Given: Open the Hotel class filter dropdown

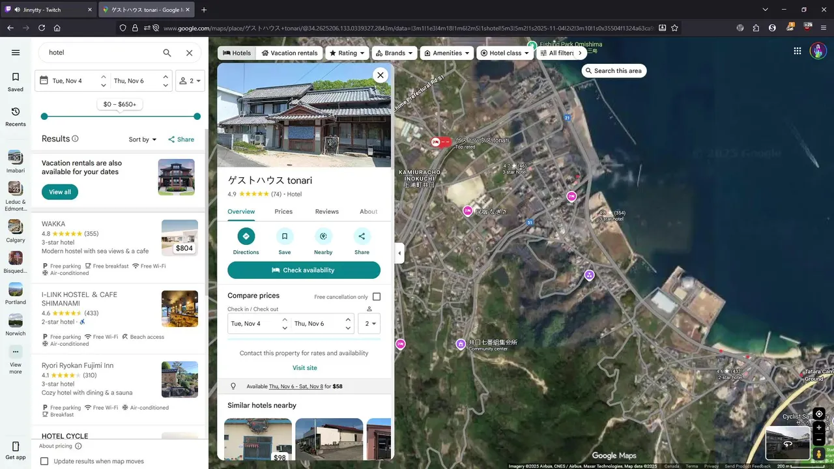Looking at the screenshot, I should click(x=505, y=53).
